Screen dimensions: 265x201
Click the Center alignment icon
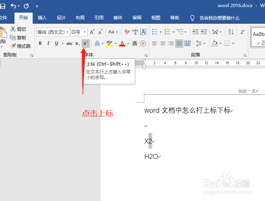[x=163, y=43]
